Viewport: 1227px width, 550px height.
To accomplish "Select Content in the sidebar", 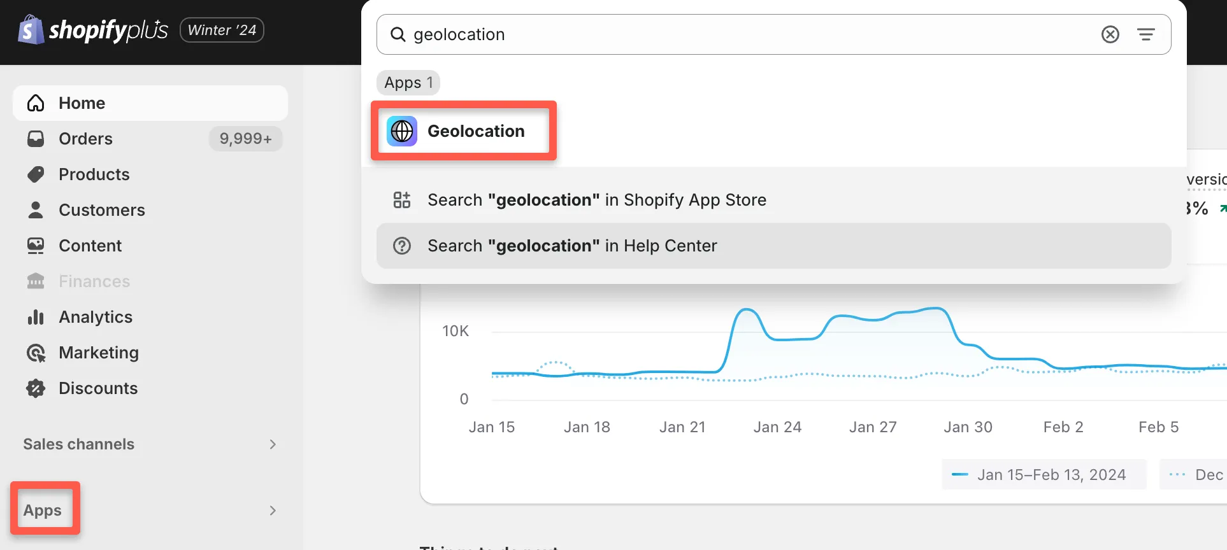I will (x=90, y=245).
